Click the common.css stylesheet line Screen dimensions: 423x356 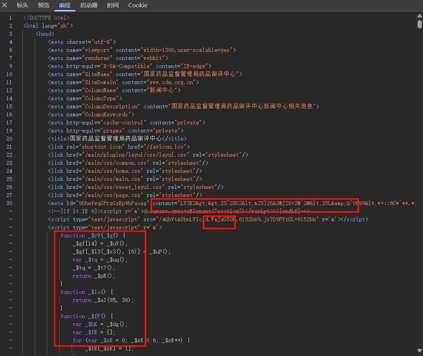128,163
